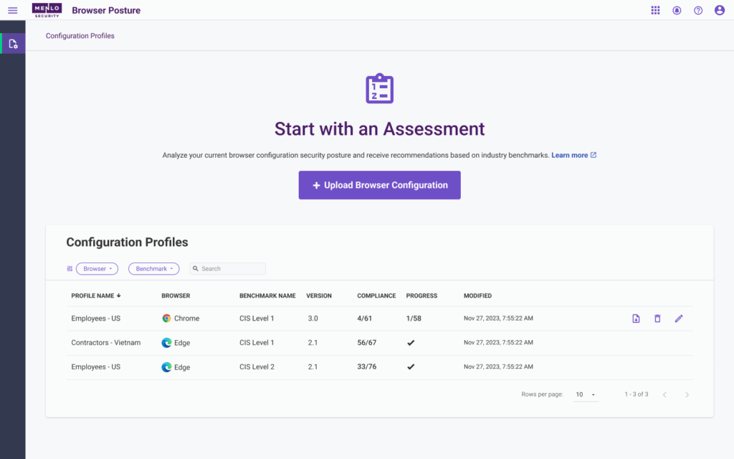
Task: Download report for Employees - US Chrome profile
Action: pyautogui.click(x=636, y=318)
